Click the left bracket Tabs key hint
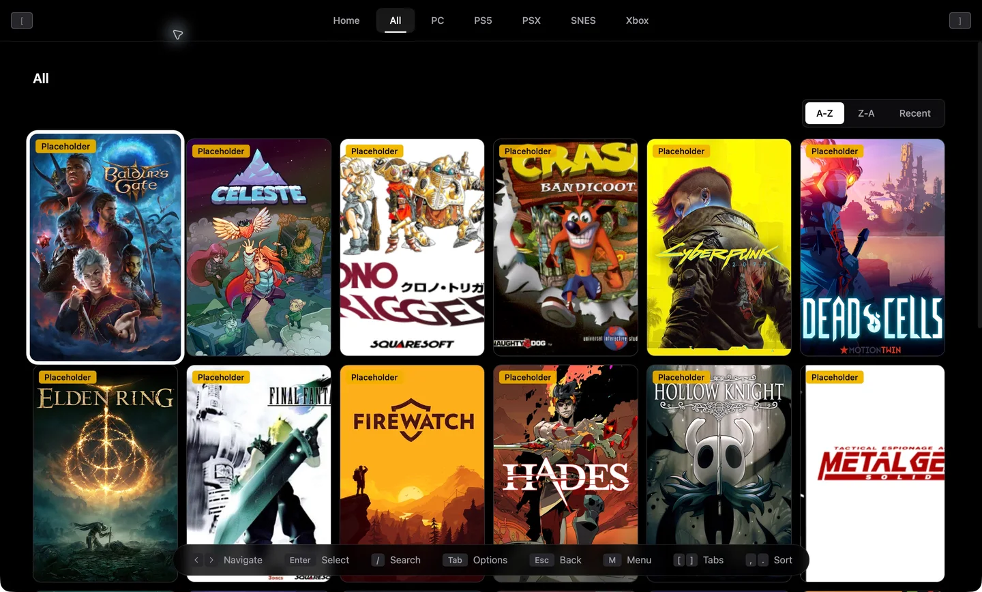The image size is (982, 592). pos(679,560)
